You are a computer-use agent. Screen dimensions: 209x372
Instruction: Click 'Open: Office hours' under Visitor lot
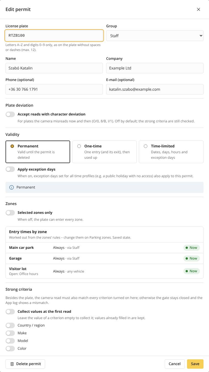pos(24,274)
